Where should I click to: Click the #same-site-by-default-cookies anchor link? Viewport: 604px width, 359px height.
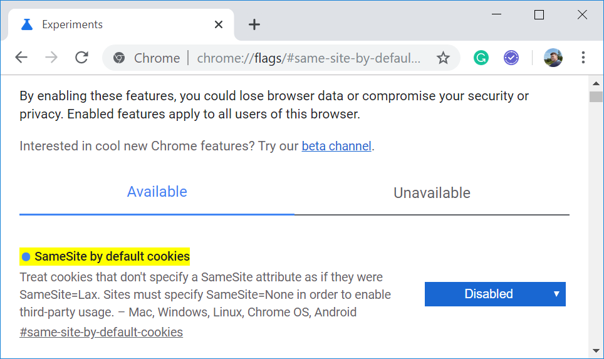click(101, 332)
